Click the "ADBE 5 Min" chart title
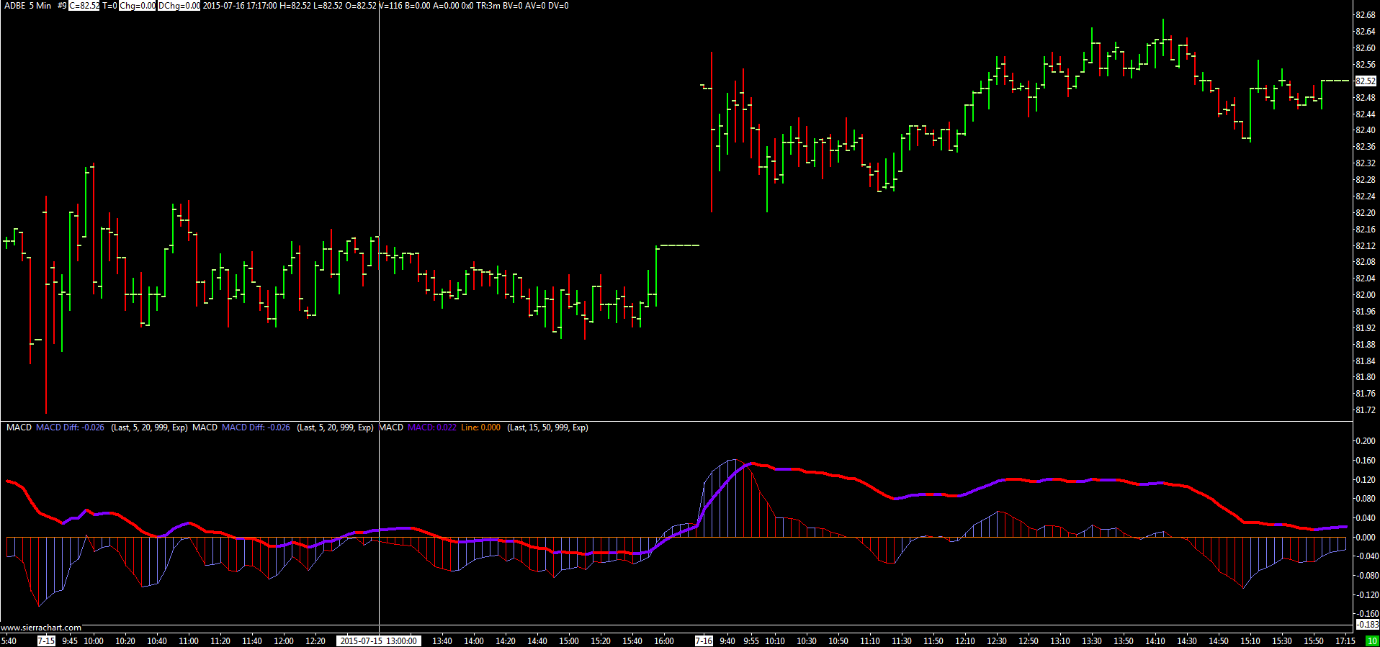 point(28,6)
